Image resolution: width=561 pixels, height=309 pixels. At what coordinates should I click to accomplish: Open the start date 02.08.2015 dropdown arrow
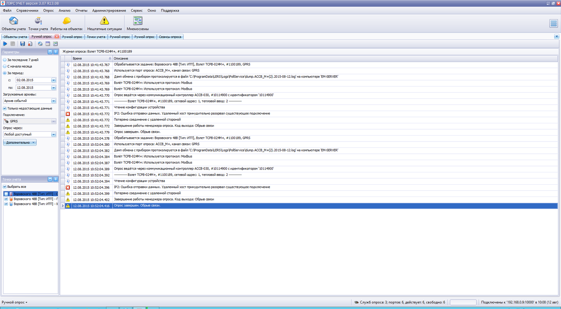(54, 80)
